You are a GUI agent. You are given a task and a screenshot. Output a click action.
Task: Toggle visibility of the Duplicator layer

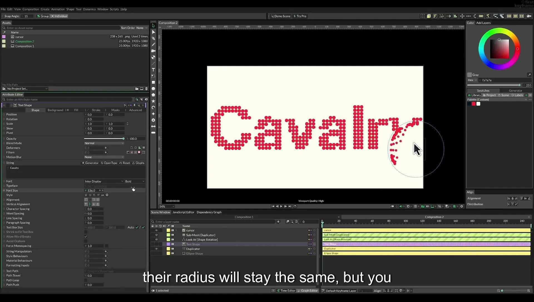pyautogui.click(x=156, y=249)
